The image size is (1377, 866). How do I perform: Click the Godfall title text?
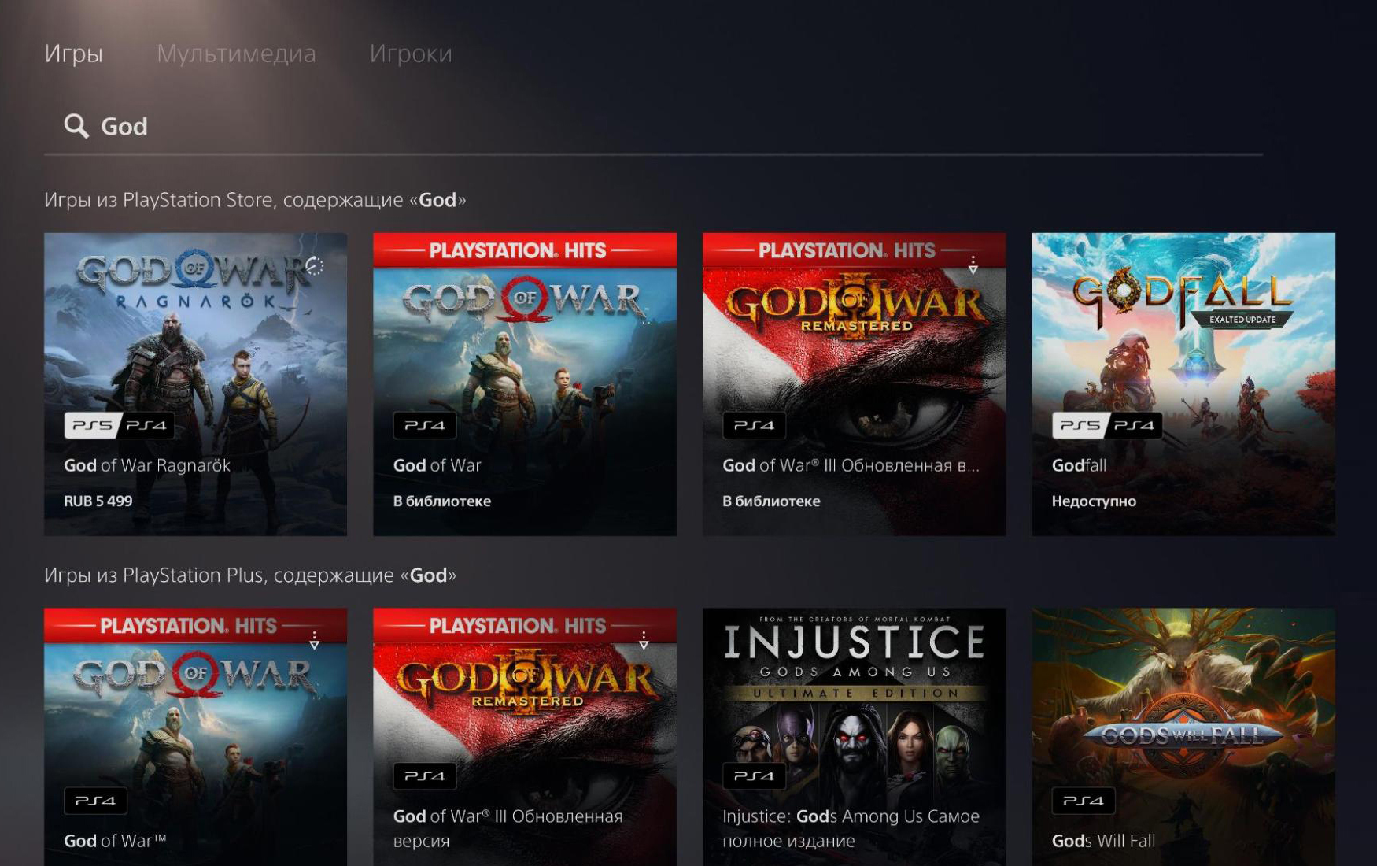coord(1079,465)
